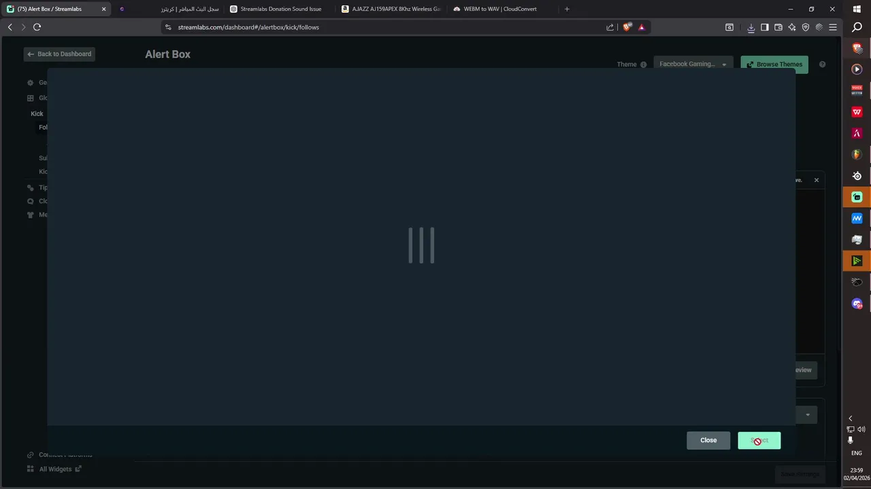Open a new browser tab
The image size is (871, 489).
(567, 9)
